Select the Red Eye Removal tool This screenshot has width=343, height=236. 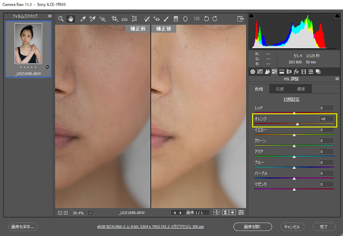click(x=157, y=19)
